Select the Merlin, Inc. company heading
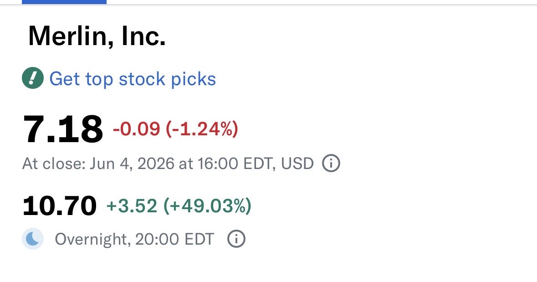 (x=97, y=36)
